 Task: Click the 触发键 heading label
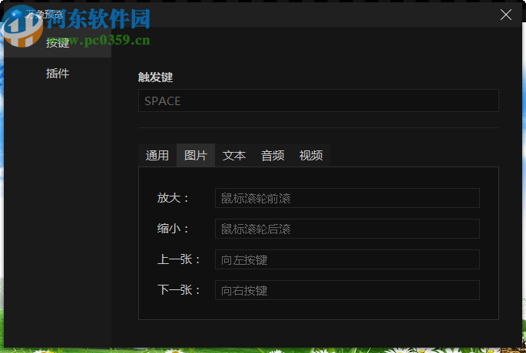[155, 77]
